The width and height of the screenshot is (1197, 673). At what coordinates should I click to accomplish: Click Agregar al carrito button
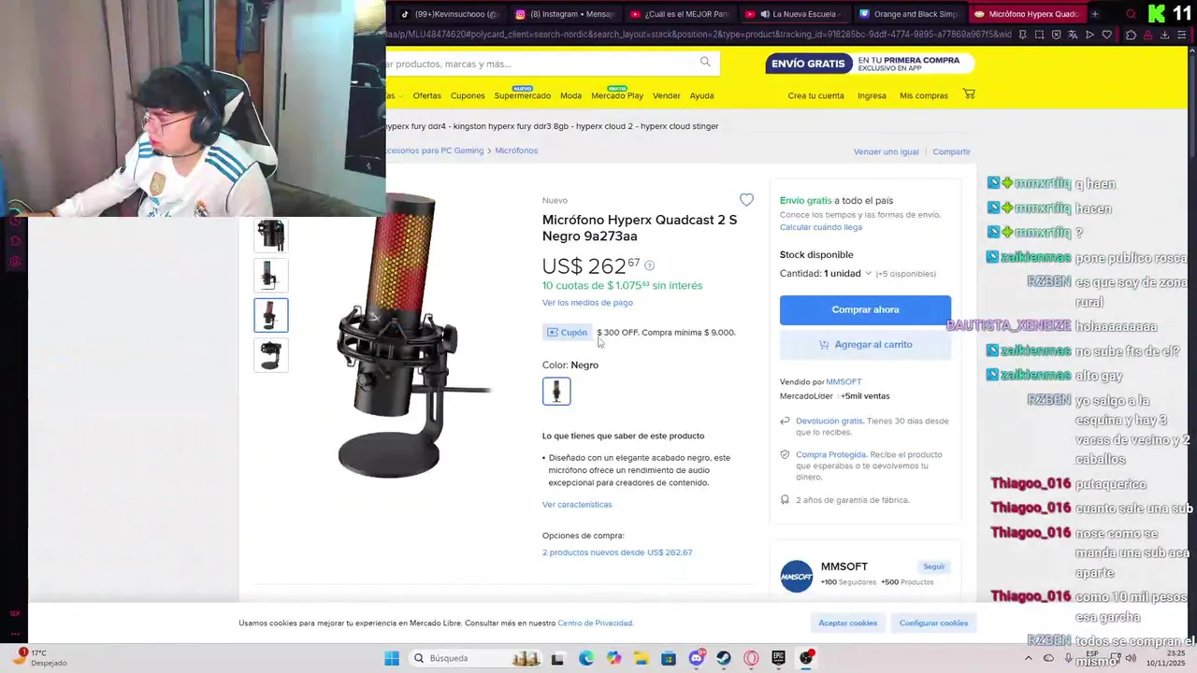[865, 344]
